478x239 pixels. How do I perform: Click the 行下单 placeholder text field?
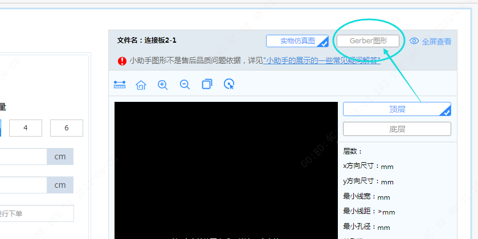35,213
